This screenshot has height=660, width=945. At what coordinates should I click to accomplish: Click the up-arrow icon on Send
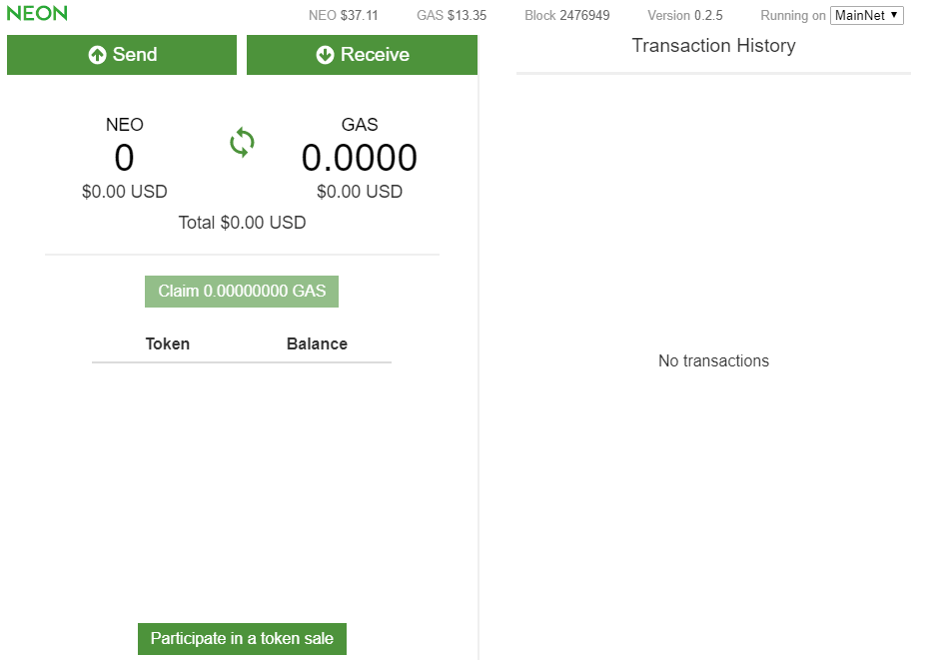(97, 56)
